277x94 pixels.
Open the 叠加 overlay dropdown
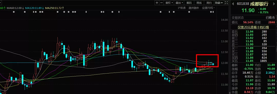[x=179, y=3]
